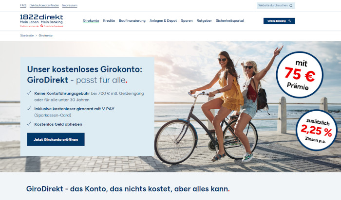Select Baufinanzierung in navigation
The image size is (341, 200).
tap(132, 21)
